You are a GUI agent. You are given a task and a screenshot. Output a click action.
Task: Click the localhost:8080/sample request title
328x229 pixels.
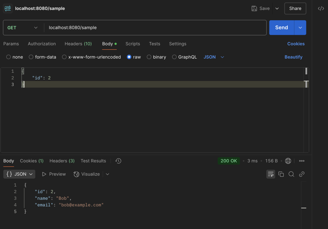[40, 8]
